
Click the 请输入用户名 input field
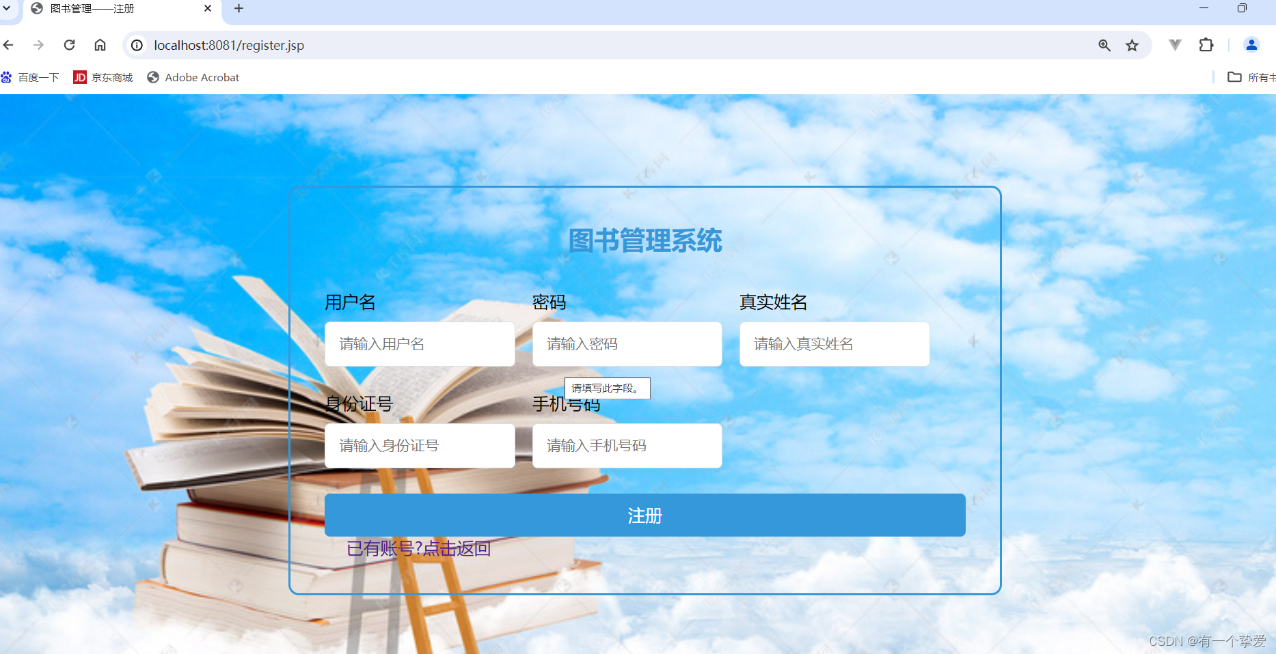(420, 344)
